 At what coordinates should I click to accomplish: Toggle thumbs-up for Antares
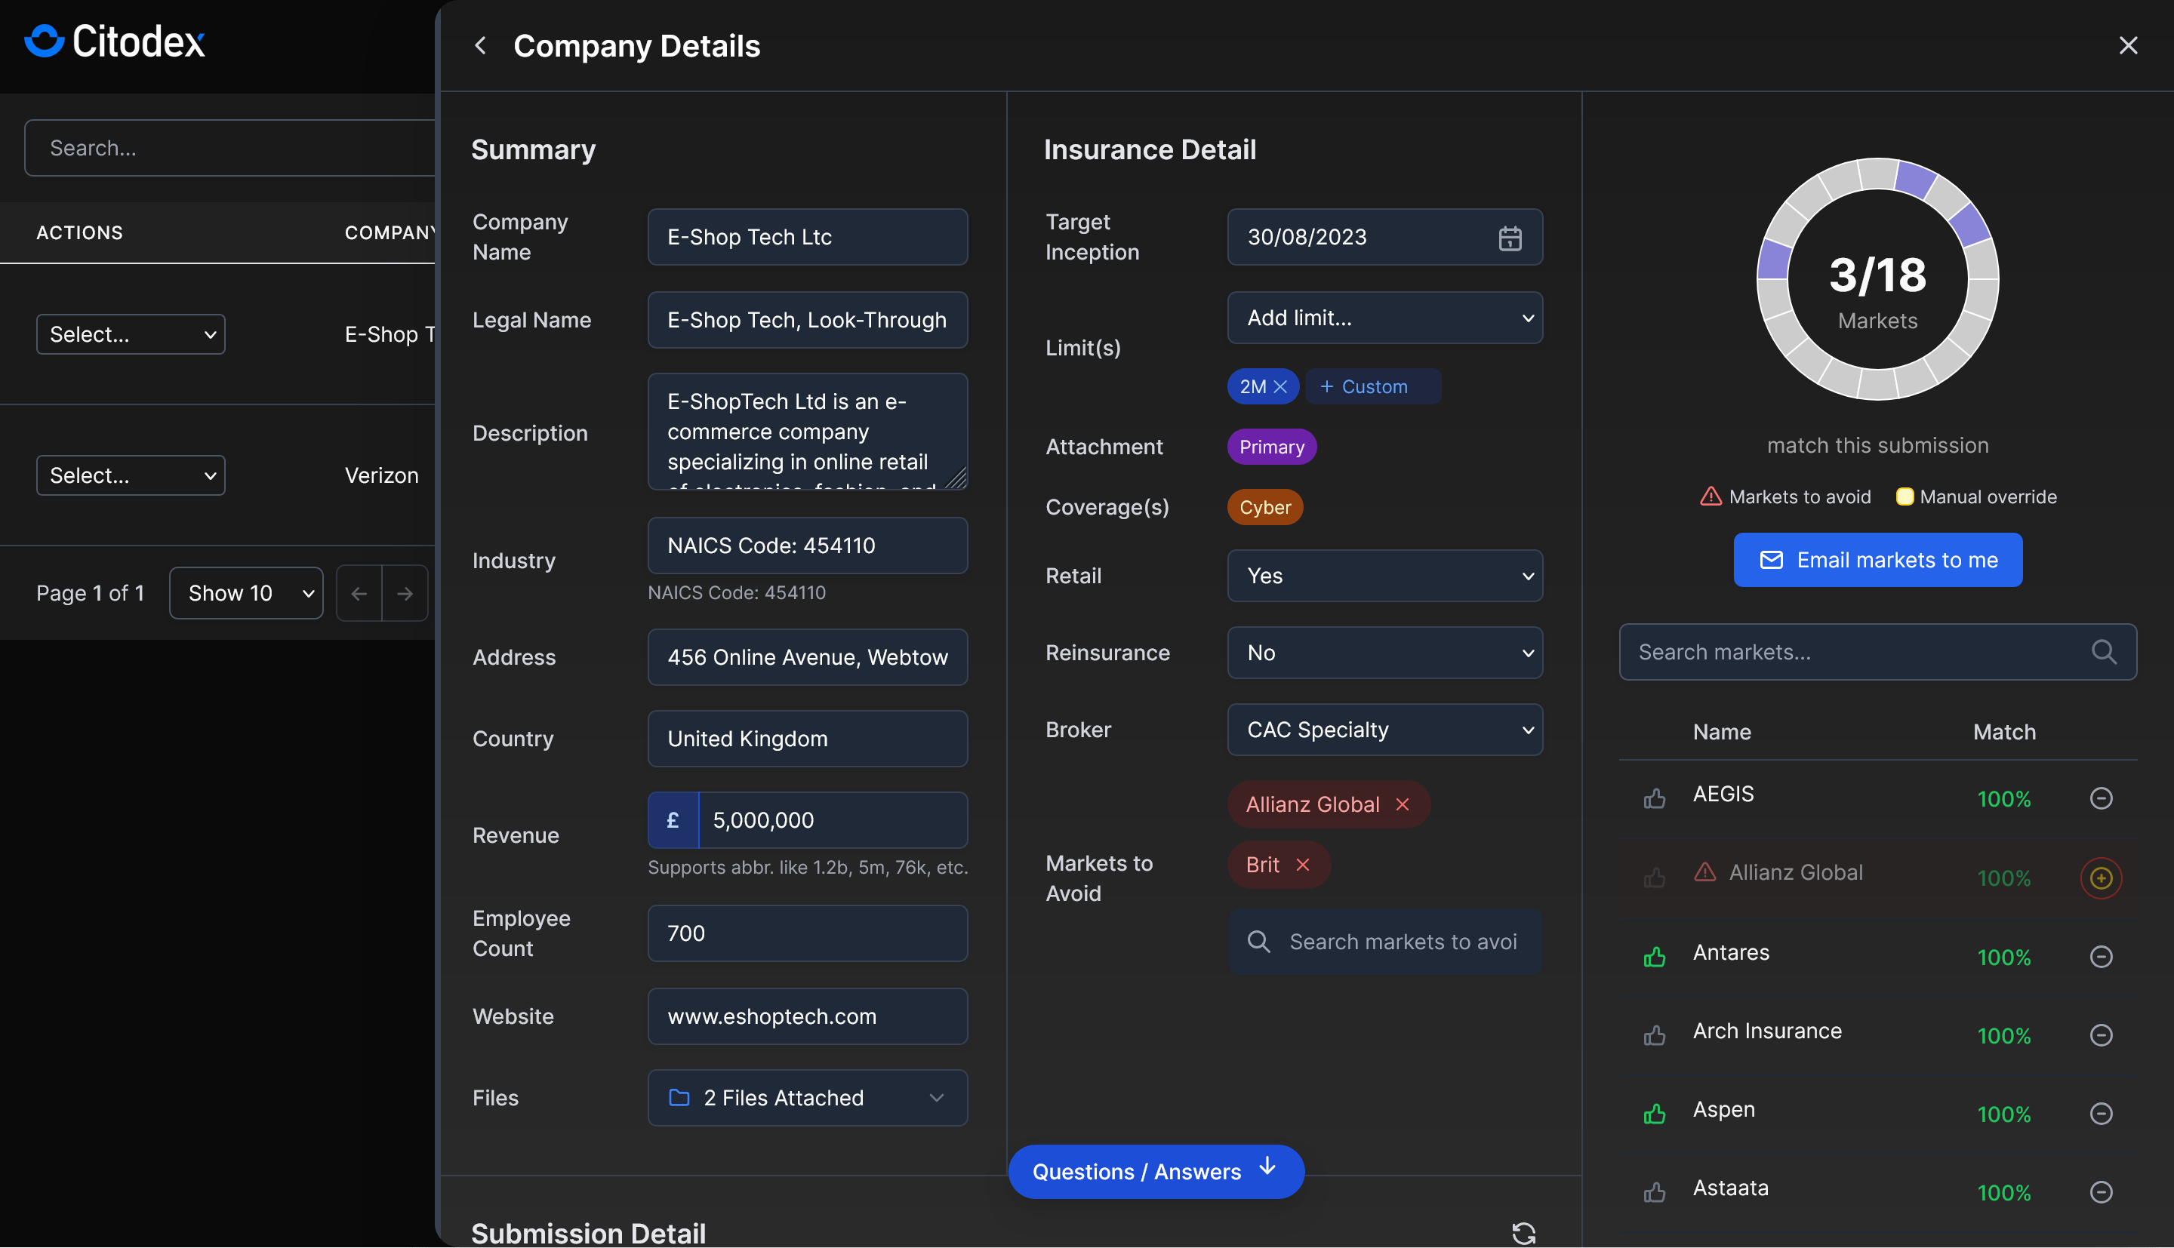(x=1655, y=956)
